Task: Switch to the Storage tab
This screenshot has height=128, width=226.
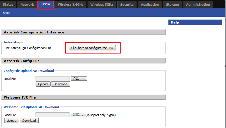Action: pyautogui.click(x=172, y=5)
